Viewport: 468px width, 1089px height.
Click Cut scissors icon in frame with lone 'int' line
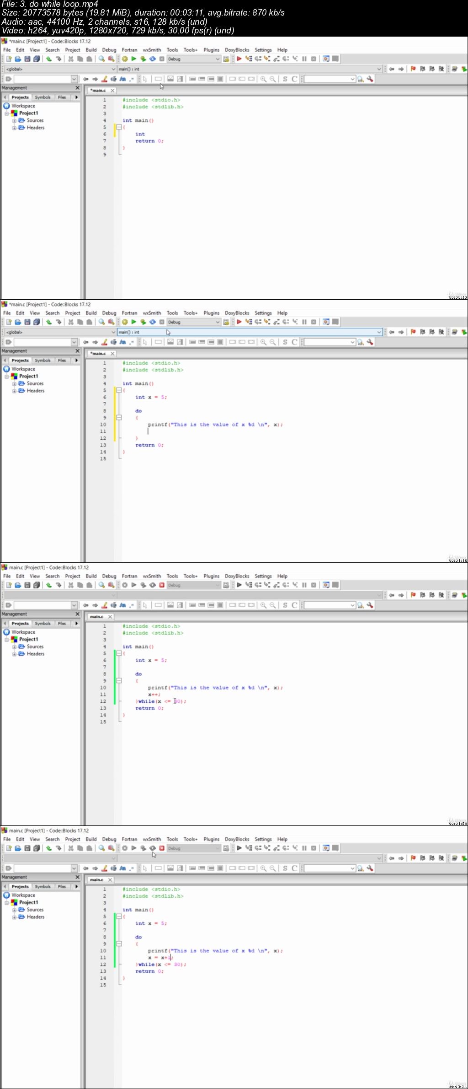point(71,59)
